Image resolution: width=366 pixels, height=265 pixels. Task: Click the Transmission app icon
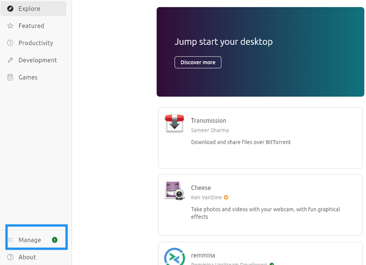174,123
